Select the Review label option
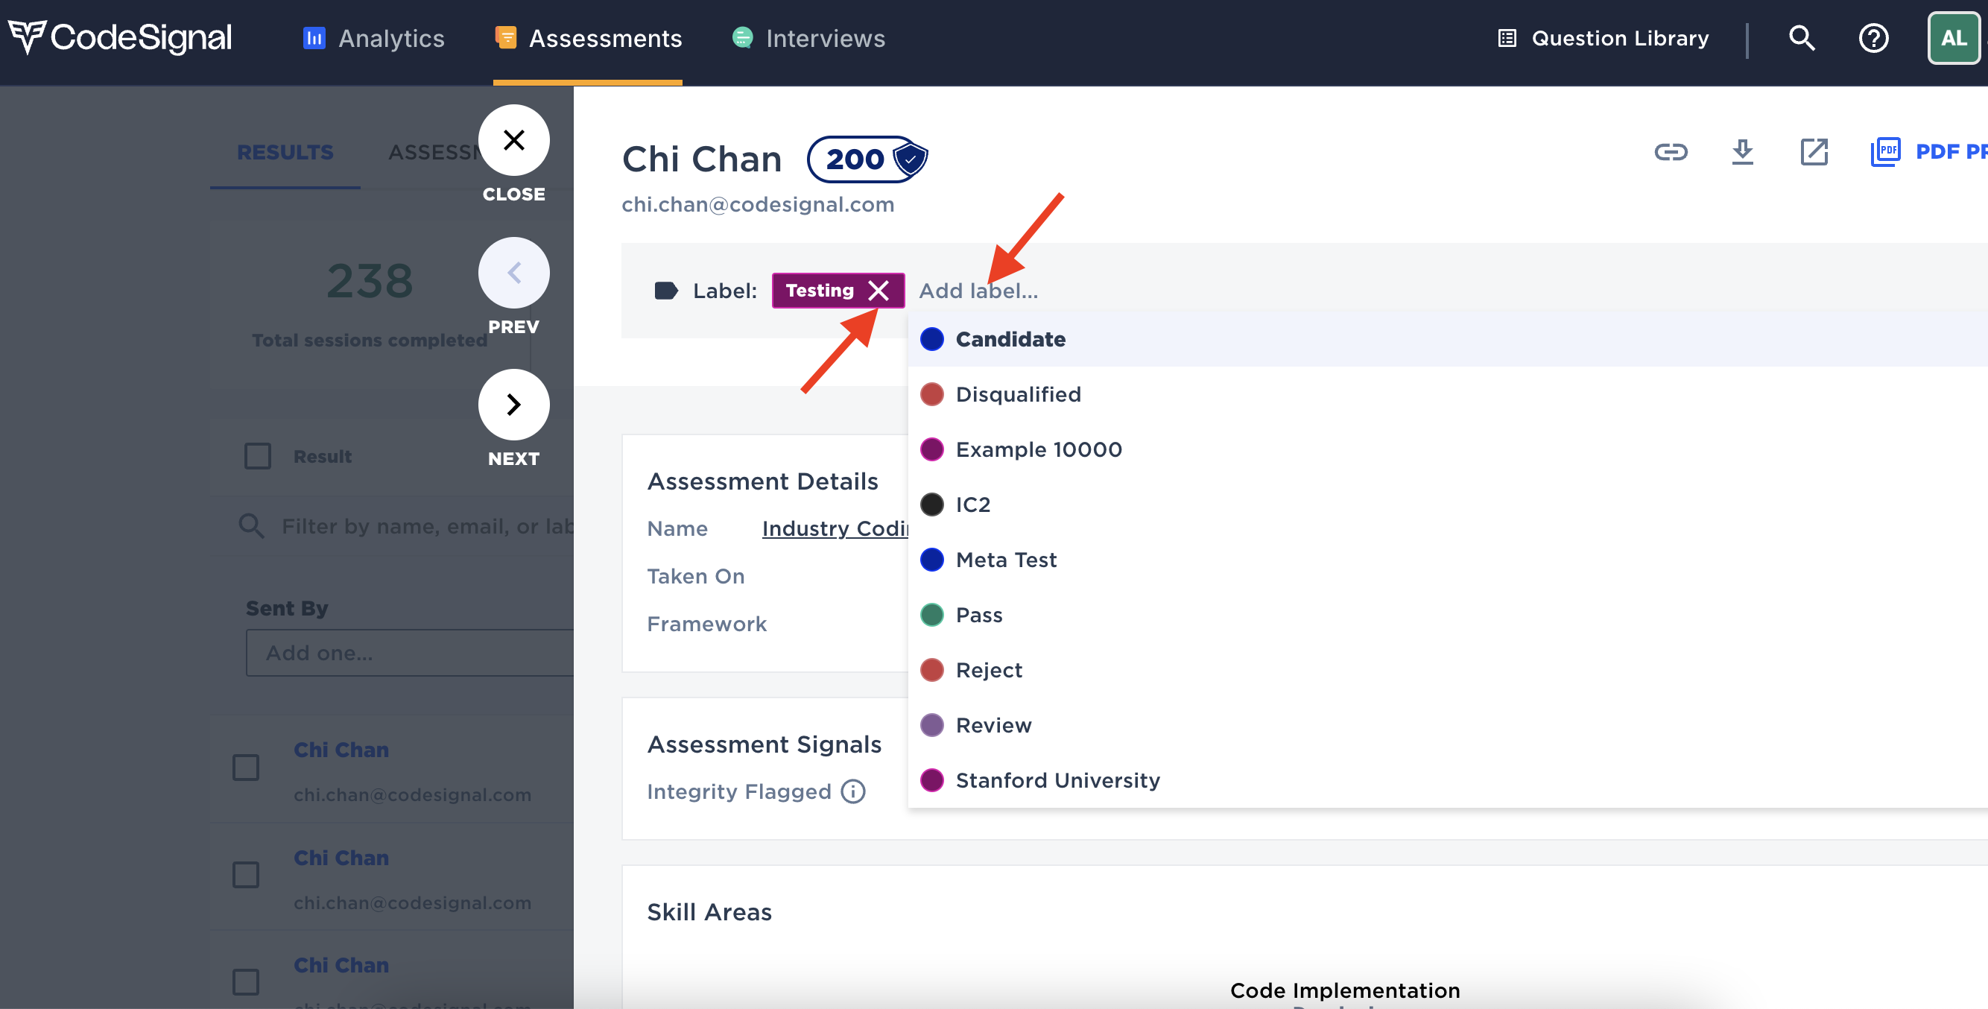This screenshot has width=1988, height=1009. pyautogui.click(x=1447, y=726)
